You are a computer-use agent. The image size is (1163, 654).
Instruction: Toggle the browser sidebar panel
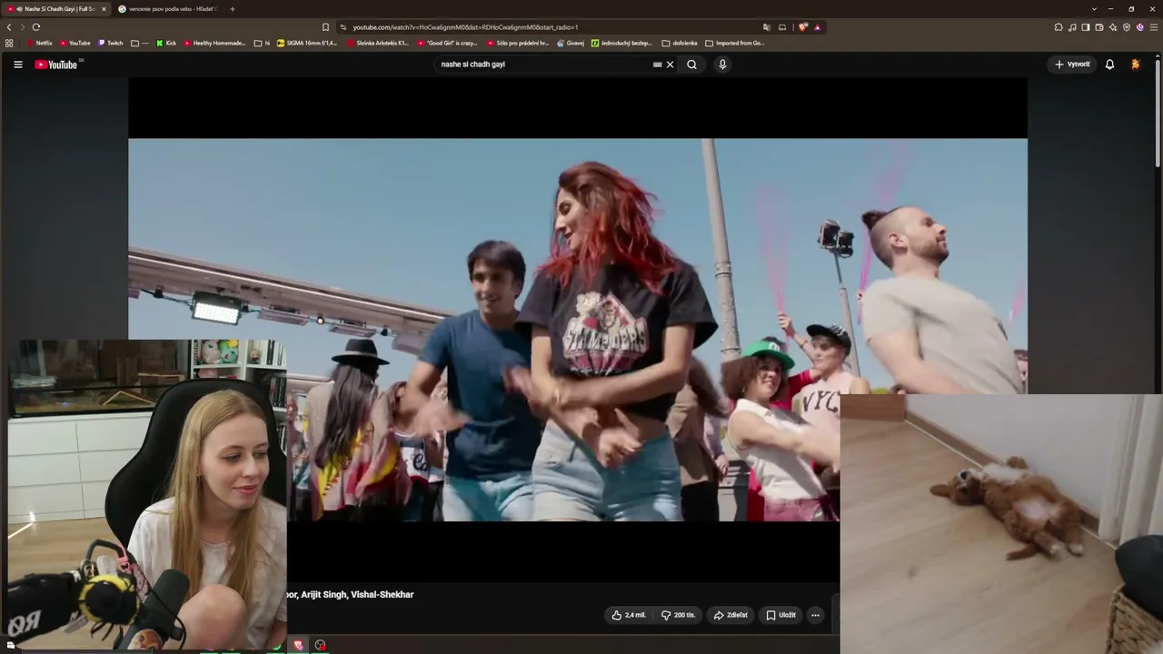click(x=1086, y=27)
